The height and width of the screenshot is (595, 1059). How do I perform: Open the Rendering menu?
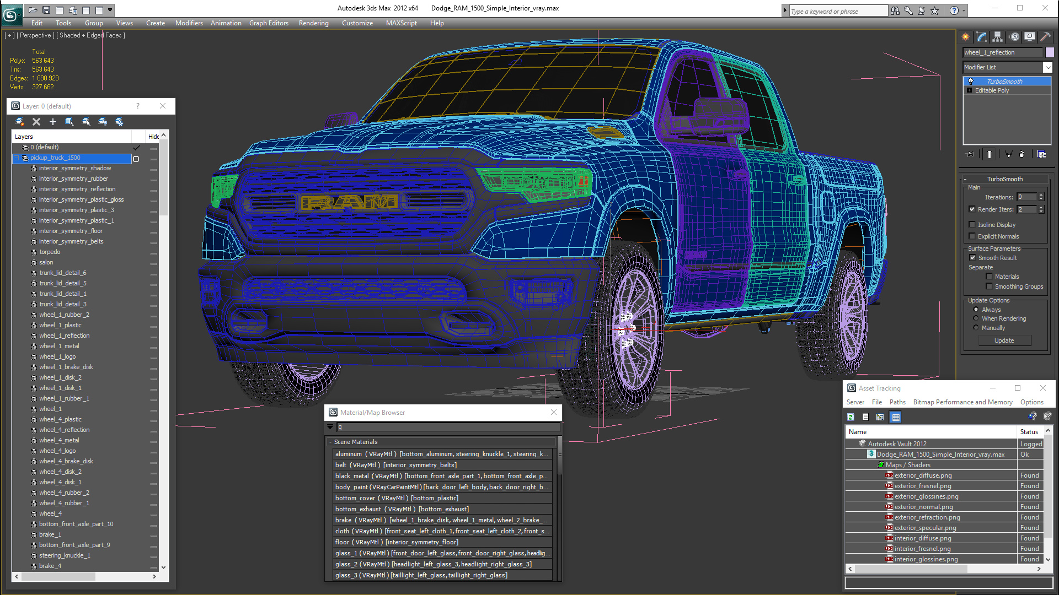click(x=313, y=23)
